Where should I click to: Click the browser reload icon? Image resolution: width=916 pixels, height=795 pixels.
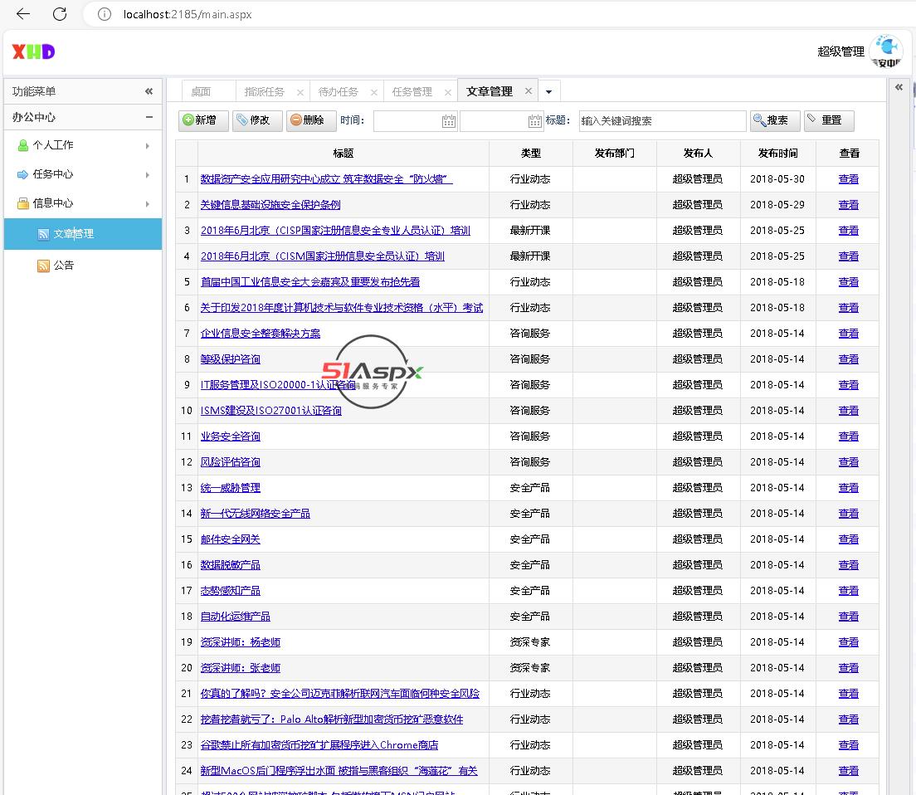coord(60,14)
